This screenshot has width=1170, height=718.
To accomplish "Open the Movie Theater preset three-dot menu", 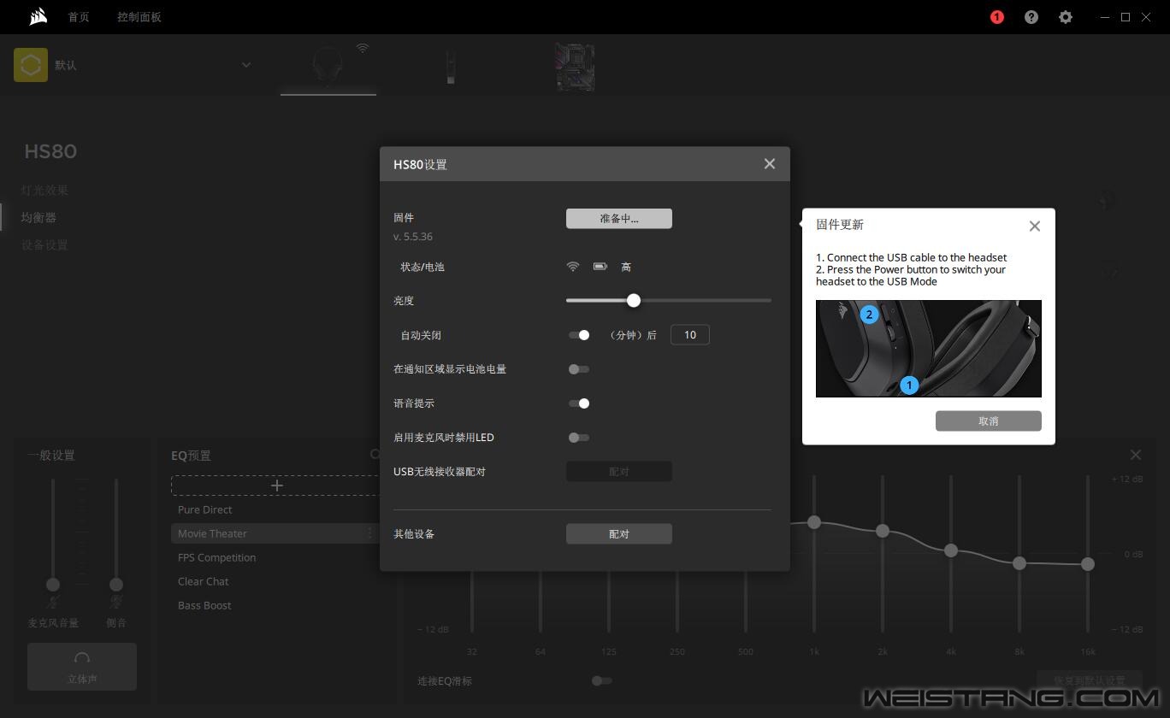I will coord(369,533).
